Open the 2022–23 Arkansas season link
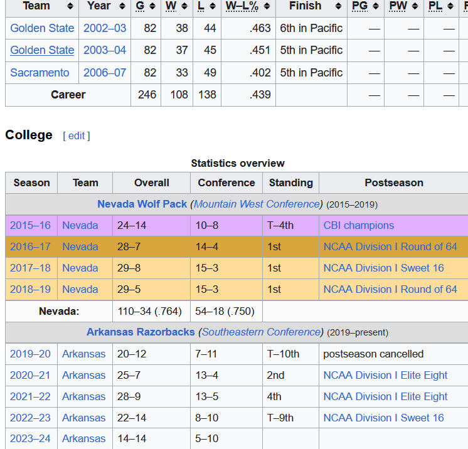Viewport: 468px width, 449px height. click(30, 418)
